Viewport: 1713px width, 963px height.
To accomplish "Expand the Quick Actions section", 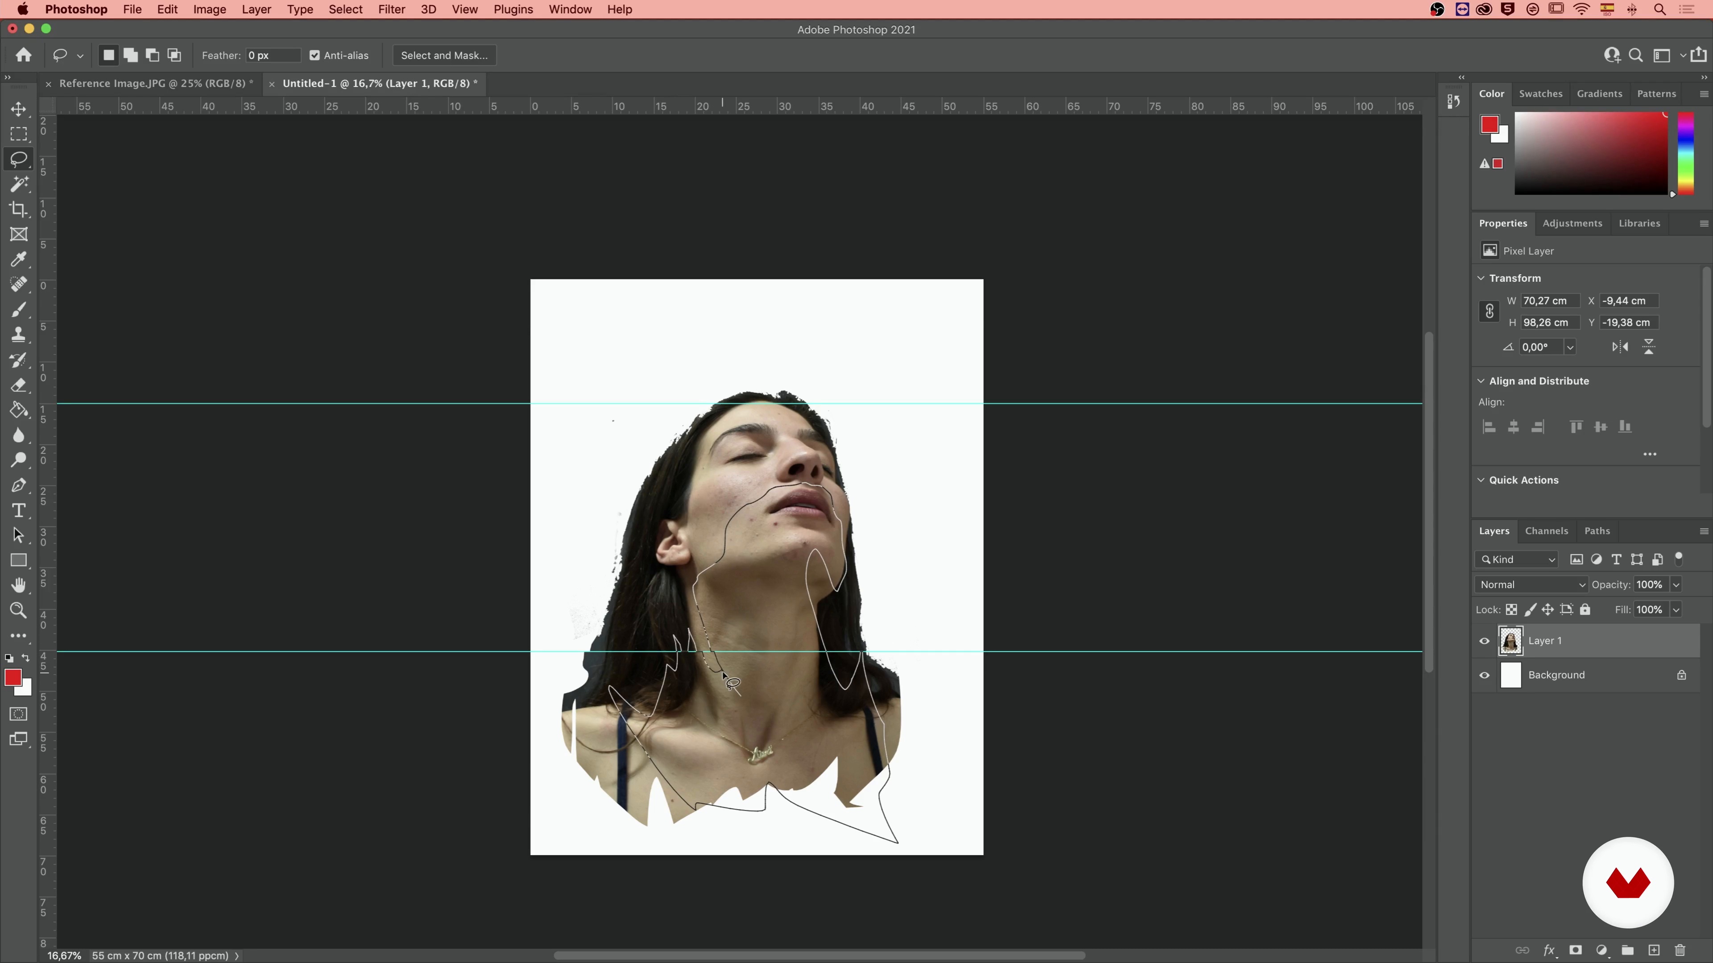I will 1481,481.
